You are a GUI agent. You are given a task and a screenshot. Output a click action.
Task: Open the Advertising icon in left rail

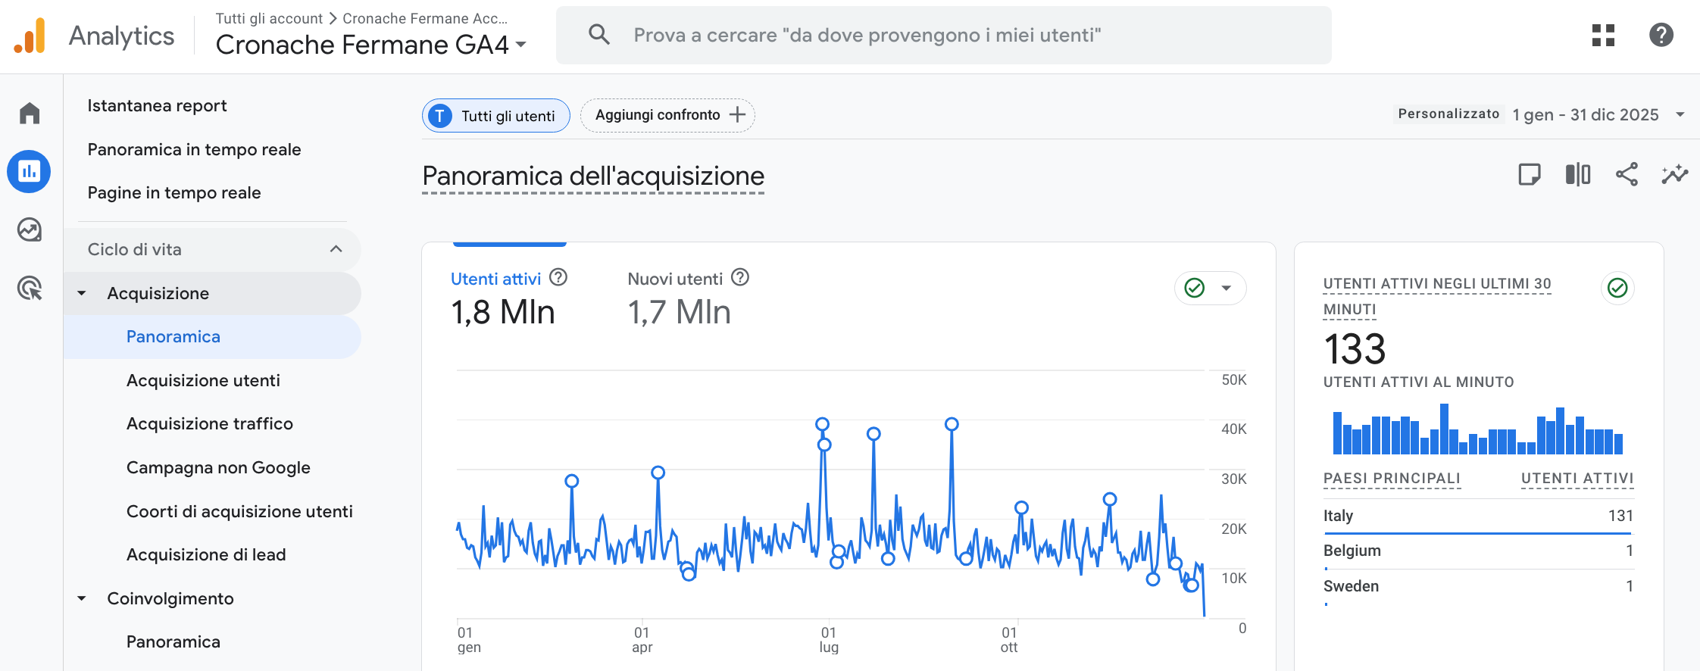30,289
